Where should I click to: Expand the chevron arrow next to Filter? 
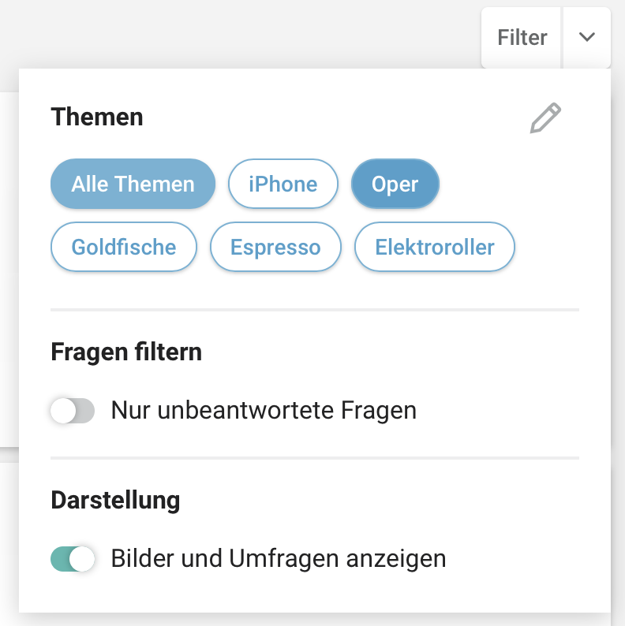(x=586, y=37)
